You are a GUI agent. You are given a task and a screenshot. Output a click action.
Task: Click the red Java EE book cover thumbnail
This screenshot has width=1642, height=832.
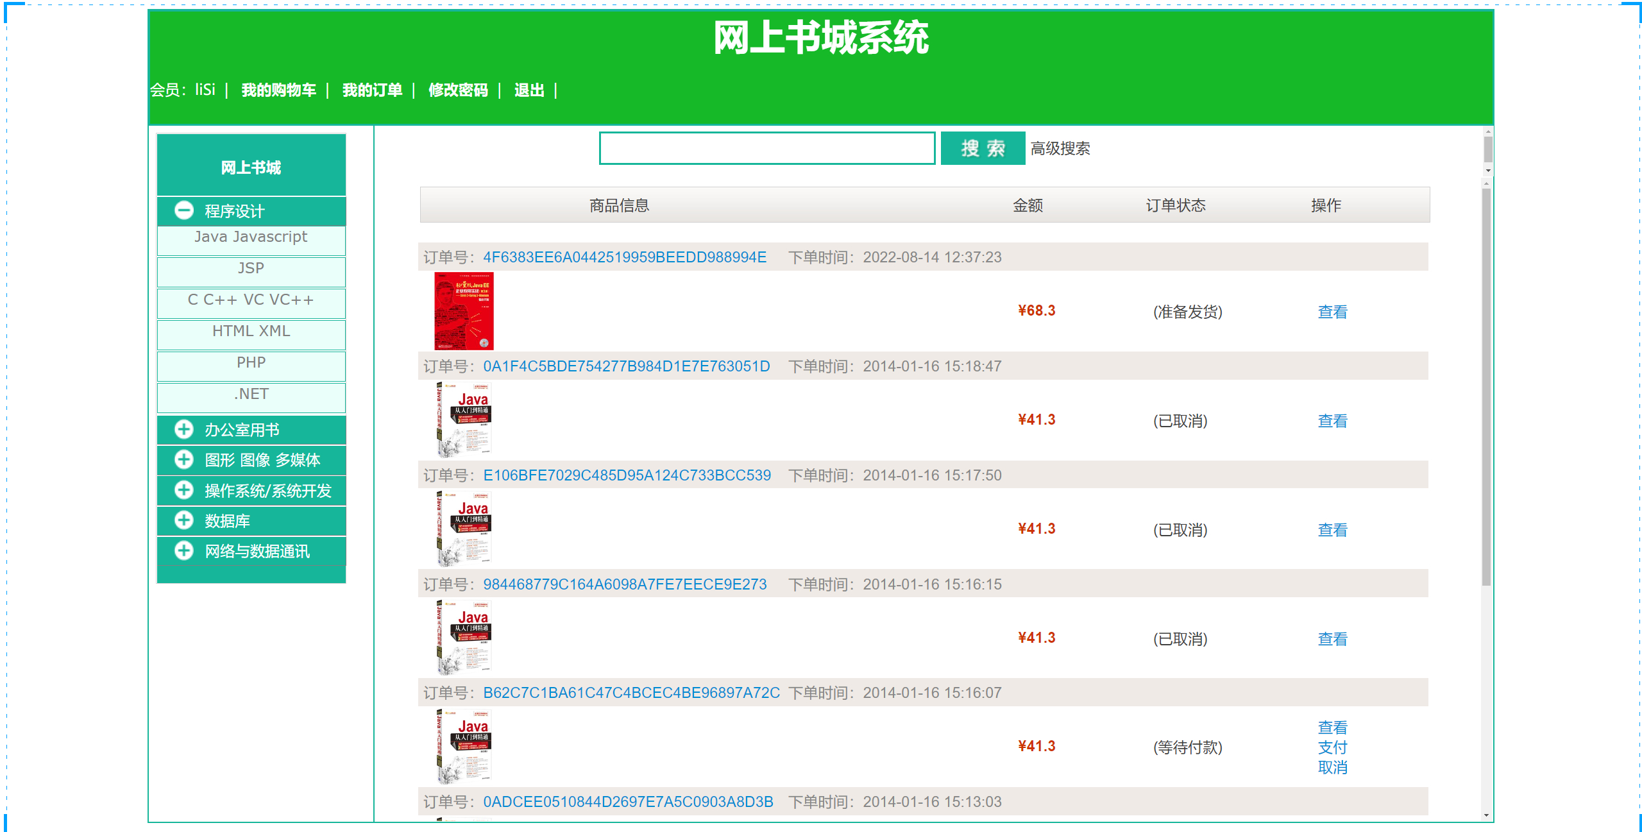[464, 311]
